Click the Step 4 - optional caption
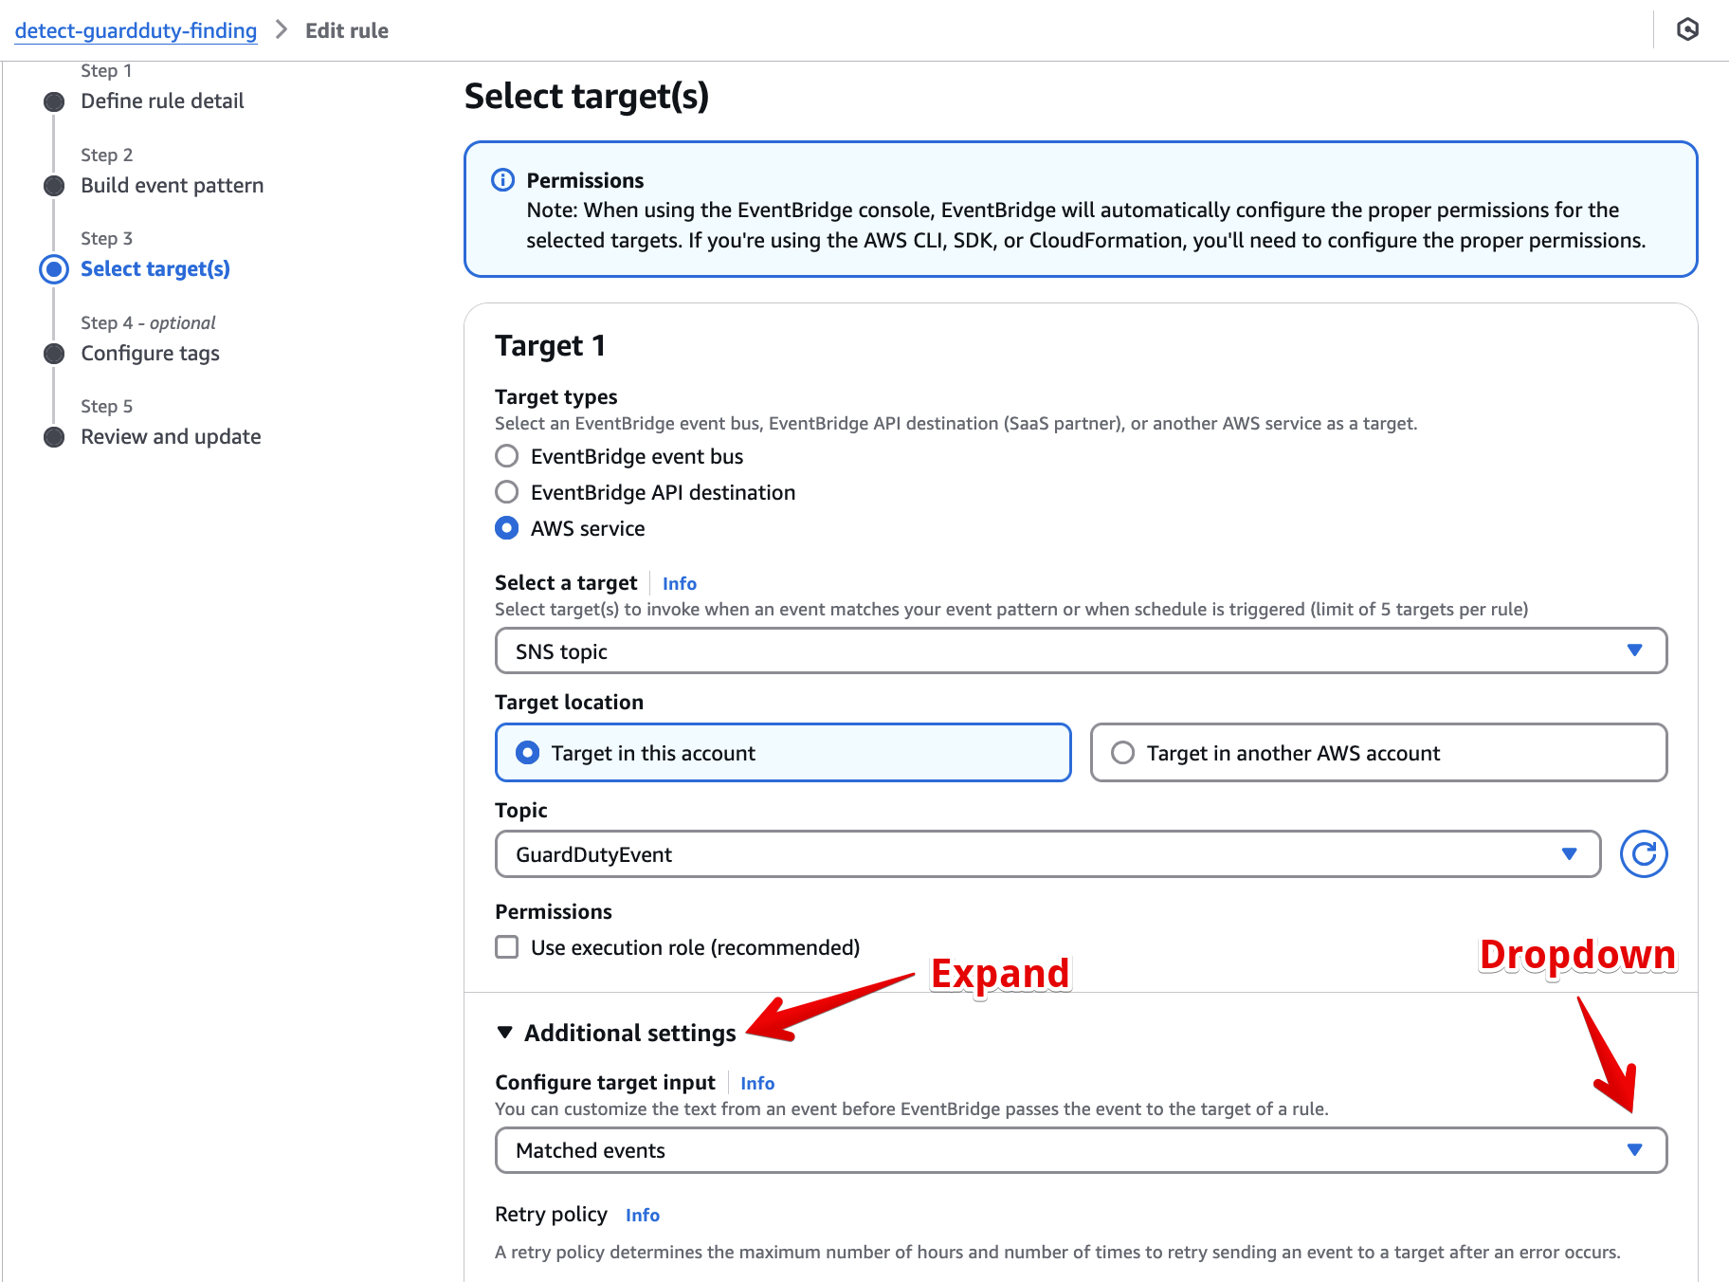Screen dimensions: 1729x1282 [x=148, y=322]
